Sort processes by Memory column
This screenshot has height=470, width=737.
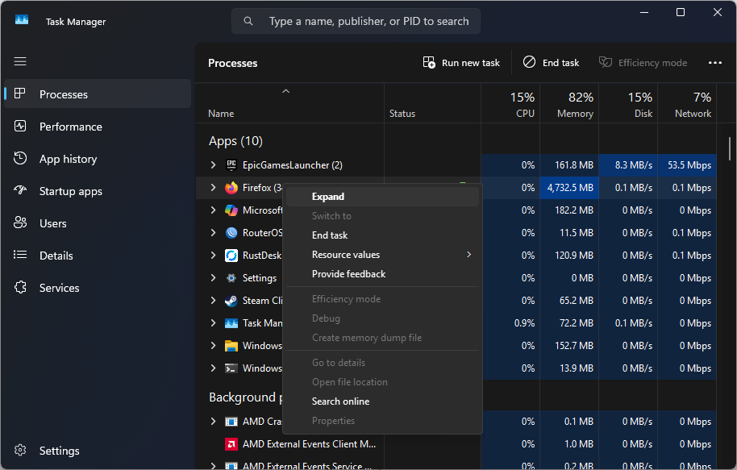point(574,105)
